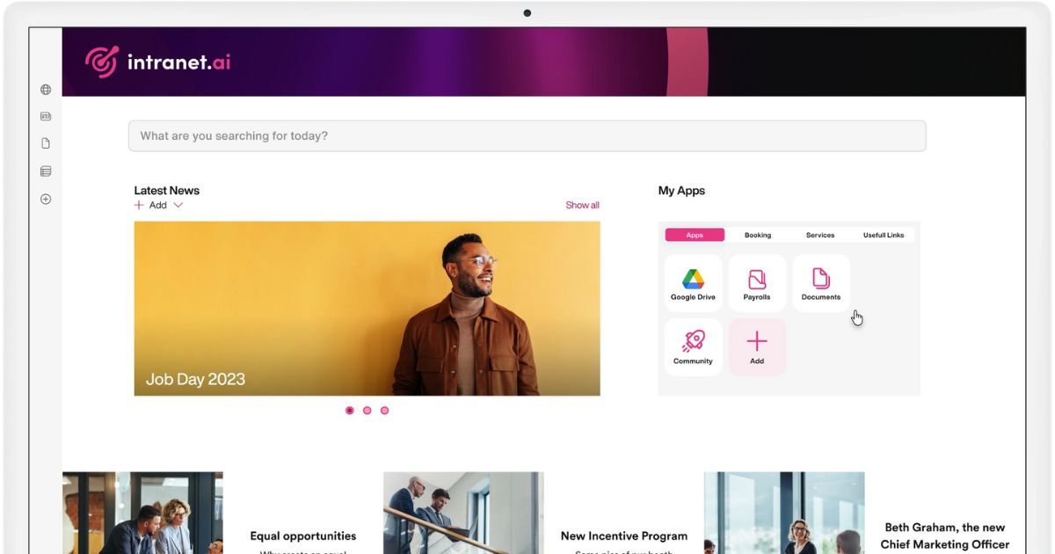The height and width of the screenshot is (554, 1055).
Task: Open the stacked list icon in the sidebar
Action: pos(46,171)
